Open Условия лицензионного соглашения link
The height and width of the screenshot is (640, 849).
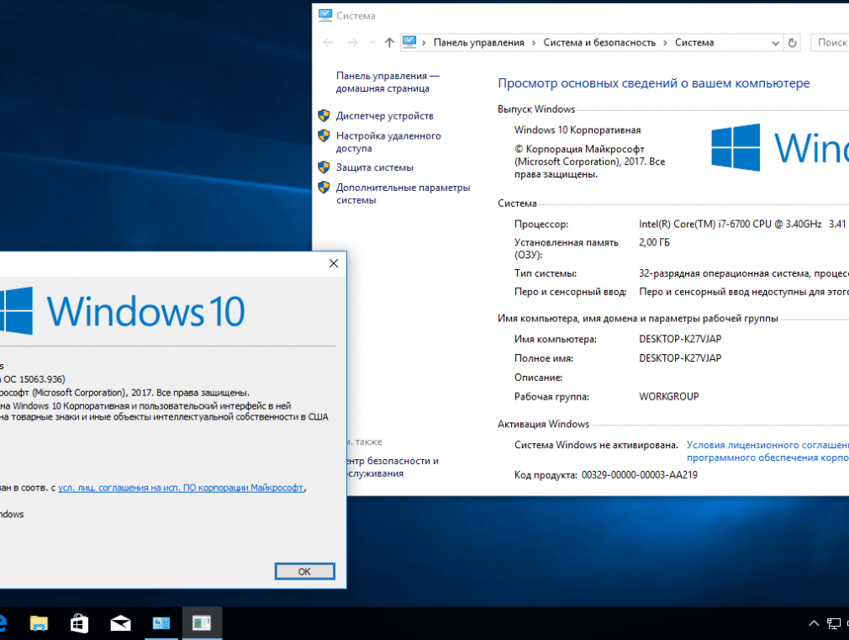767,452
